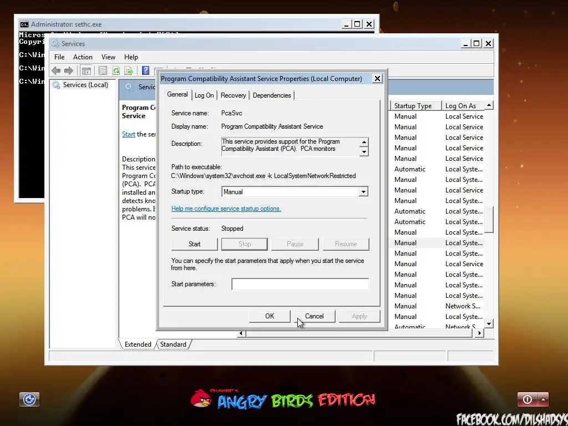Click the svchost.exe executable path text

(263, 176)
